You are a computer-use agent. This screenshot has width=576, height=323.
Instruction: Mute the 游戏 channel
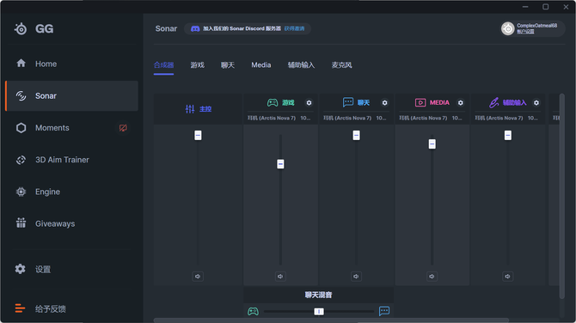pos(280,277)
